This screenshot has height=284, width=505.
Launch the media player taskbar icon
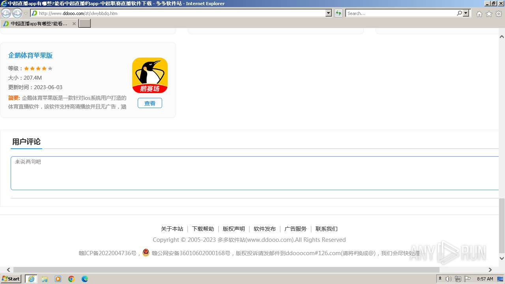58,279
